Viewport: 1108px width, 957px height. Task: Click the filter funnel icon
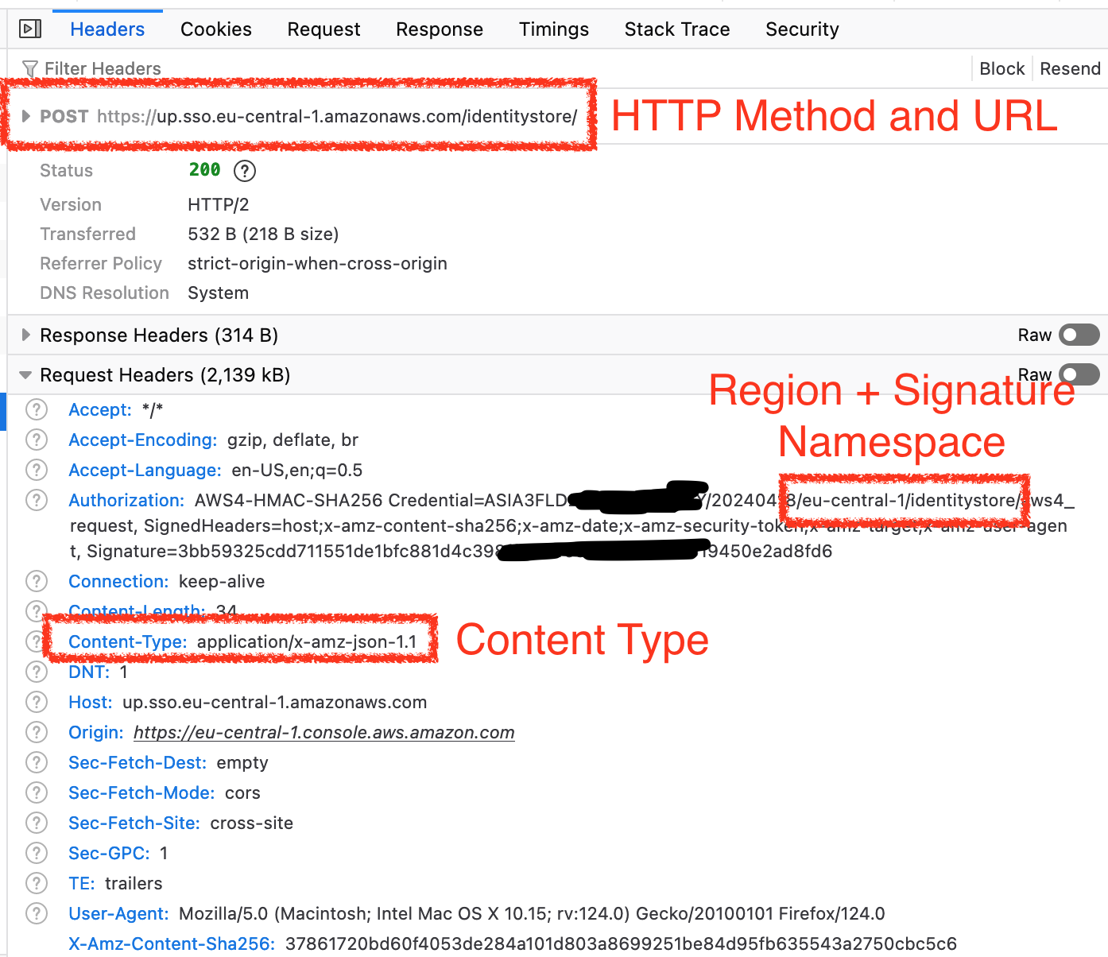30,69
